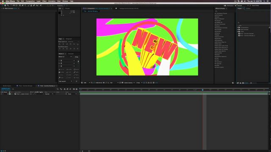This screenshot has width=271, height=152.
Task: Open the Effect menu
Action: [44, 1]
